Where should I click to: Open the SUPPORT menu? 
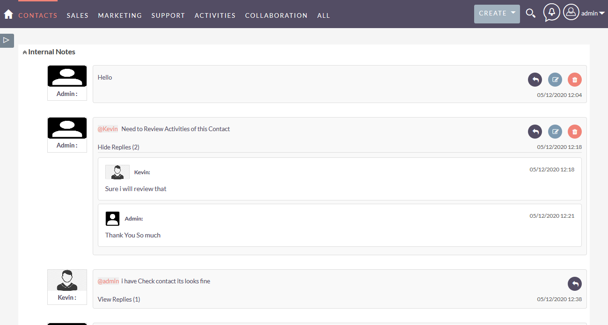point(168,15)
